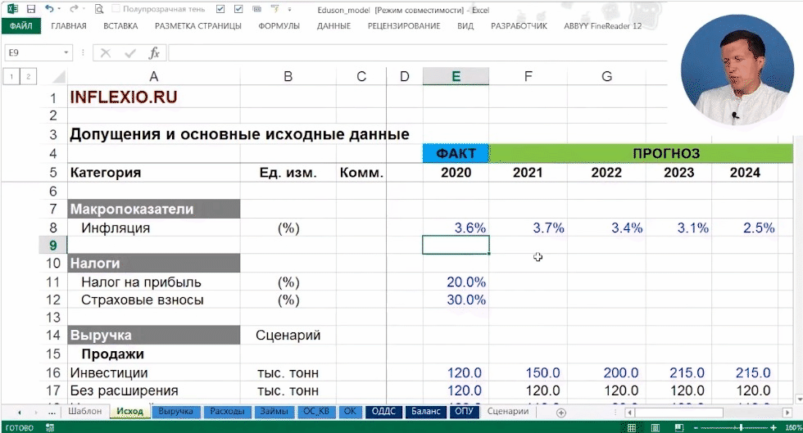Click the Excel logo icon in the title bar
803x433 pixels.
click(12, 9)
